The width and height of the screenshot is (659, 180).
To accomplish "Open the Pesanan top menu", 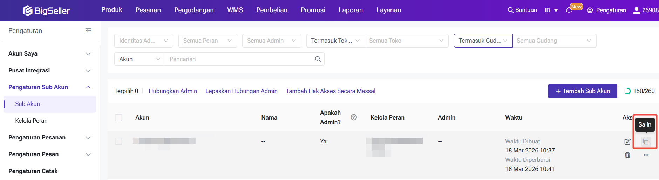I will pos(148,10).
